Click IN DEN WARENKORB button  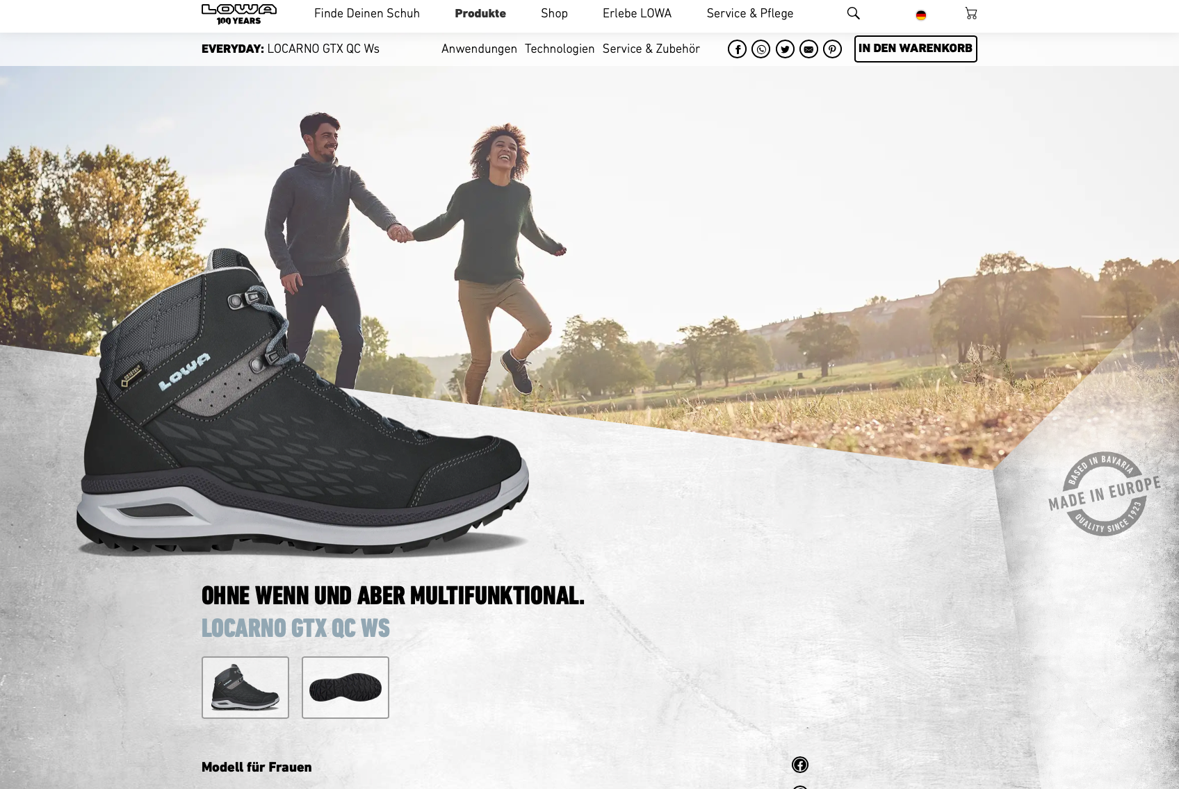click(916, 49)
